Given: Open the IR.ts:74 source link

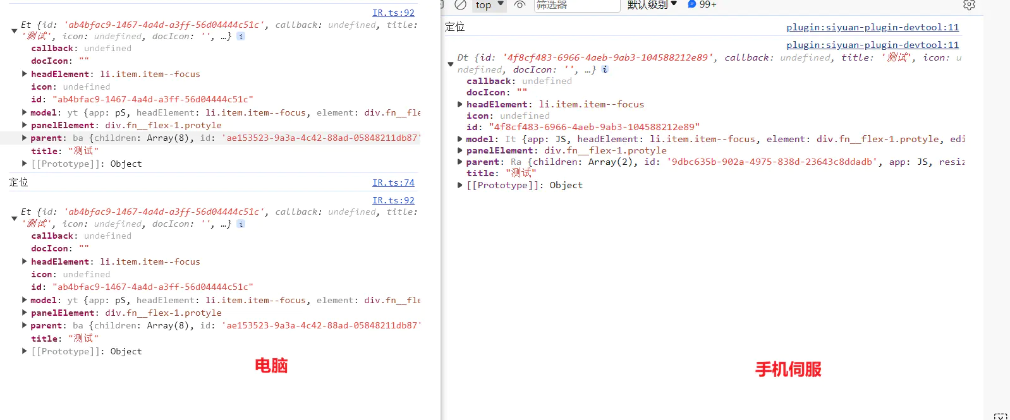Looking at the screenshot, I should point(393,183).
